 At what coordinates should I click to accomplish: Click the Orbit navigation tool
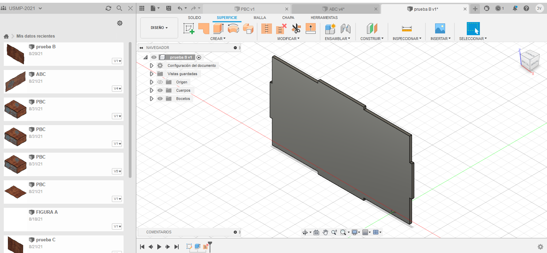(305, 232)
